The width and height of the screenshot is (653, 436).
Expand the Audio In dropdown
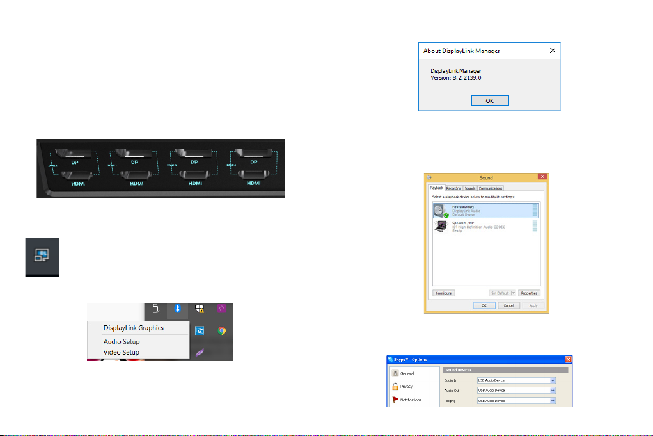pyautogui.click(x=553, y=380)
